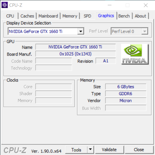This screenshot has width=155, height=155.
Task: Close CPU-Z with title bar X
Action: point(146,5)
